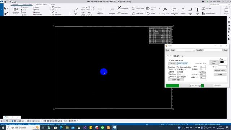Viewport: 231px width, 130px height.
Task: Open the Document manager
Action: (16, 11)
